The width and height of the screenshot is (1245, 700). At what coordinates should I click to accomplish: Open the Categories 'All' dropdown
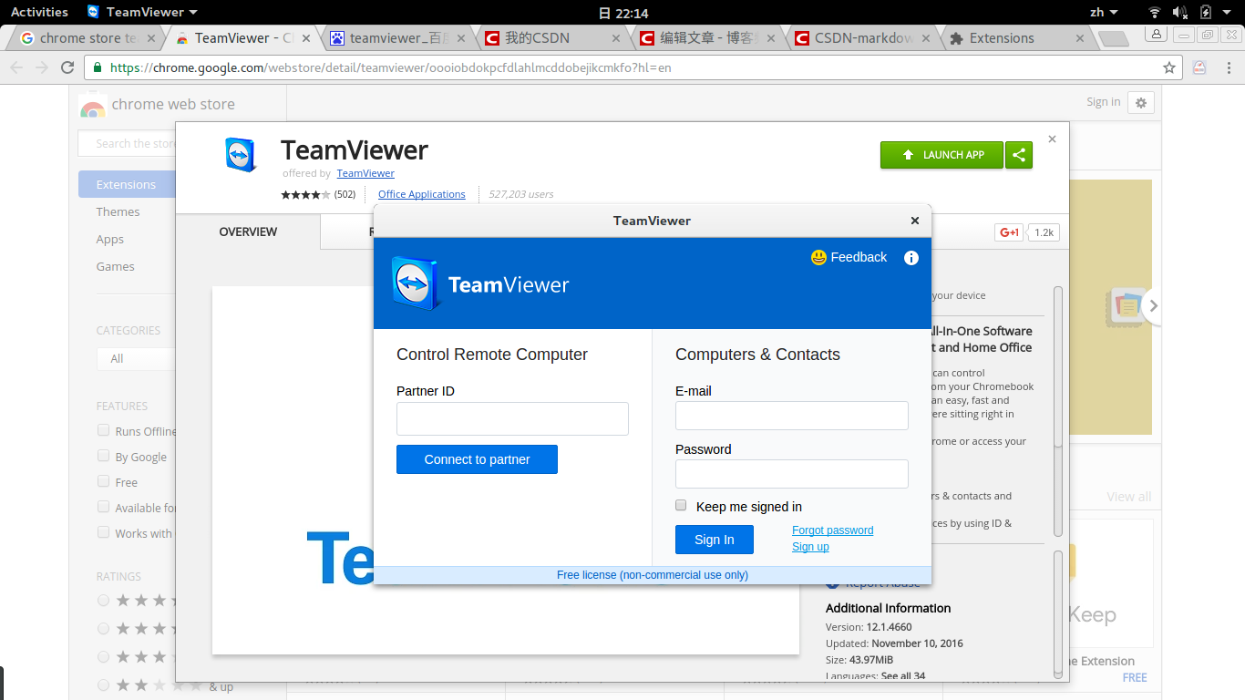[x=135, y=358]
